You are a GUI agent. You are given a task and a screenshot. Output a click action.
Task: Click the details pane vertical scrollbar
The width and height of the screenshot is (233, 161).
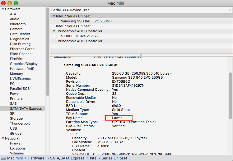tap(231, 96)
